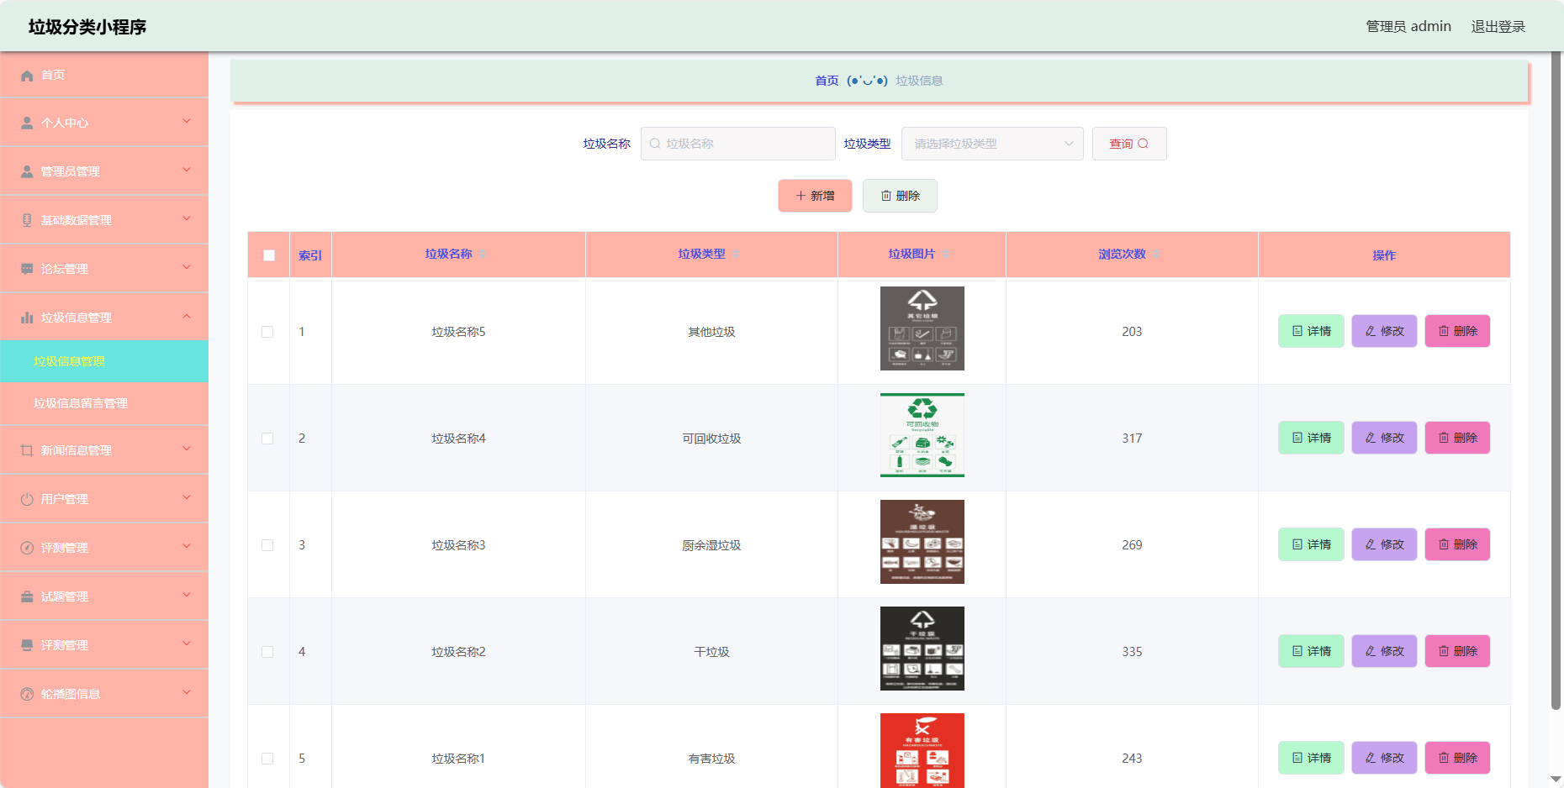Expand 基础数据管理 menu chevron
The width and height of the screenshot is (1564, 788).
pos(187,219)
